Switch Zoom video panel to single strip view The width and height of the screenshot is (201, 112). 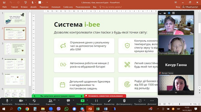click(165, 13)
